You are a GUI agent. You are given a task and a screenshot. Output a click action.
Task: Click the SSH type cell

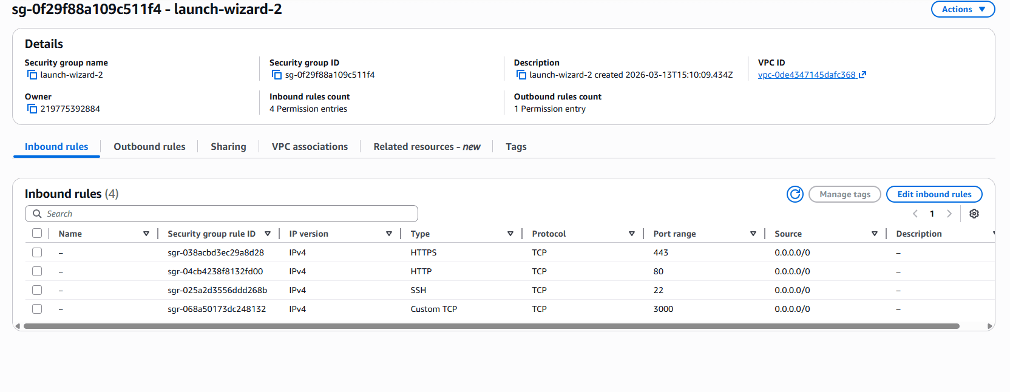point(418,290)
